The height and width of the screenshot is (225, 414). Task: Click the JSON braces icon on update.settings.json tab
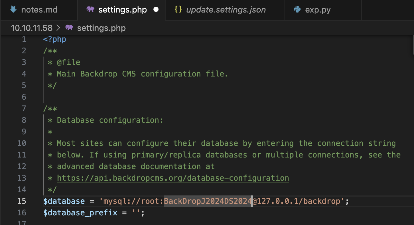[178, 10]
